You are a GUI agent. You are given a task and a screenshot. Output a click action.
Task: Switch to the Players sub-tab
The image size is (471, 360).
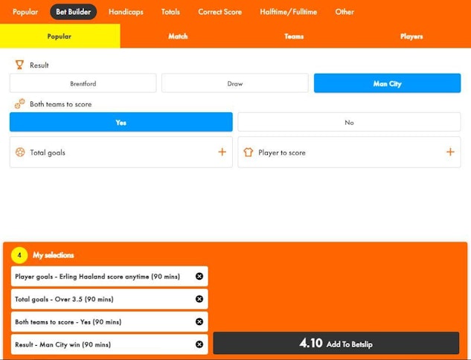pos(411,36)
